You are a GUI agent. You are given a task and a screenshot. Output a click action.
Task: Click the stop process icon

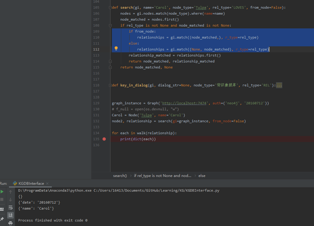pos(2,199)
